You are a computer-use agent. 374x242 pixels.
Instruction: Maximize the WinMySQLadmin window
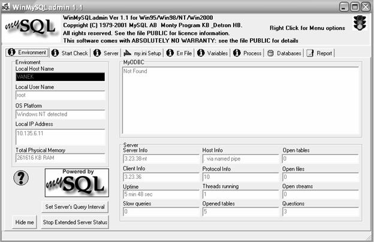click(x=355, y=7)
